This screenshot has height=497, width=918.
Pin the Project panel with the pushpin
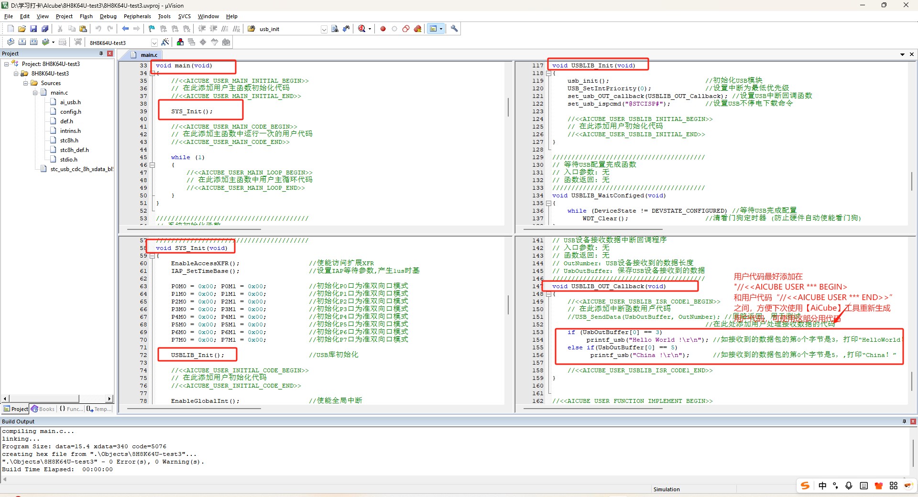101,54
